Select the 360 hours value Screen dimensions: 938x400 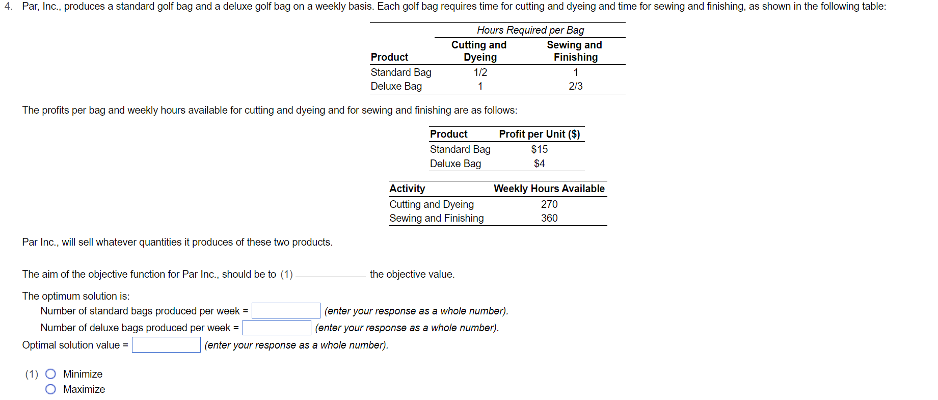coord(549,218)
